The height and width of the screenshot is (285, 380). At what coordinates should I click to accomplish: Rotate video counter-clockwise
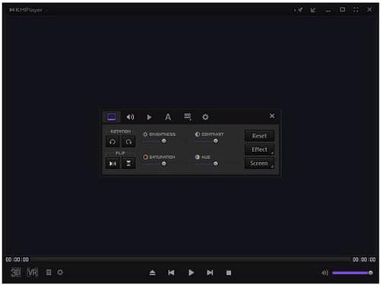[x=112, y=142]
